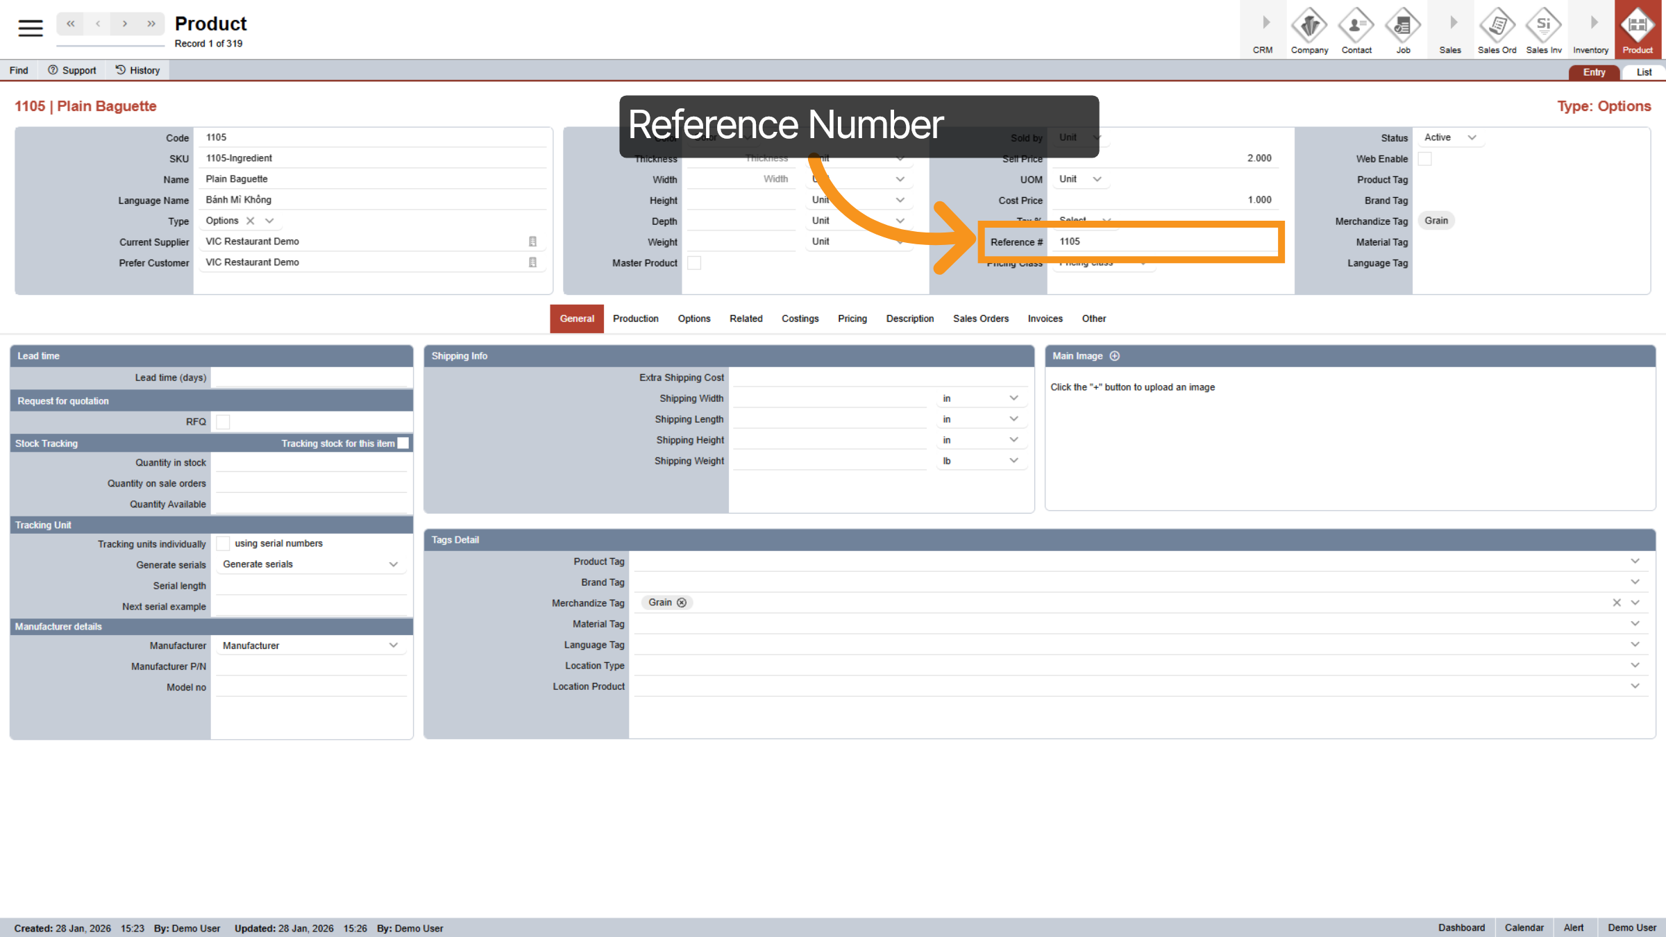Tick the Web Enable checkbox

pyautogui.click(x=1424, y=159)
